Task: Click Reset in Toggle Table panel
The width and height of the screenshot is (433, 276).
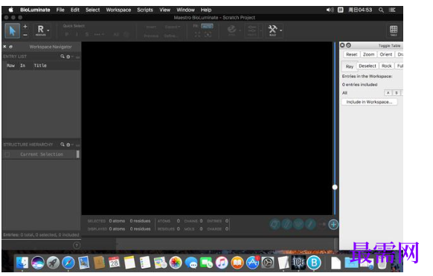Action: click(x=352, y=54)
